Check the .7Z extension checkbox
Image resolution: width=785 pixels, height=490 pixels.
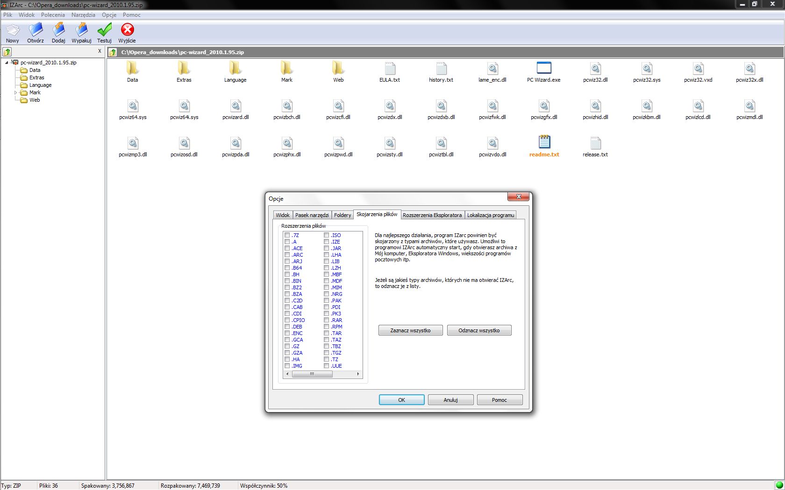(287, 235)
